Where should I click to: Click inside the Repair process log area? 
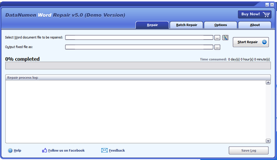[x=135, y=112]
